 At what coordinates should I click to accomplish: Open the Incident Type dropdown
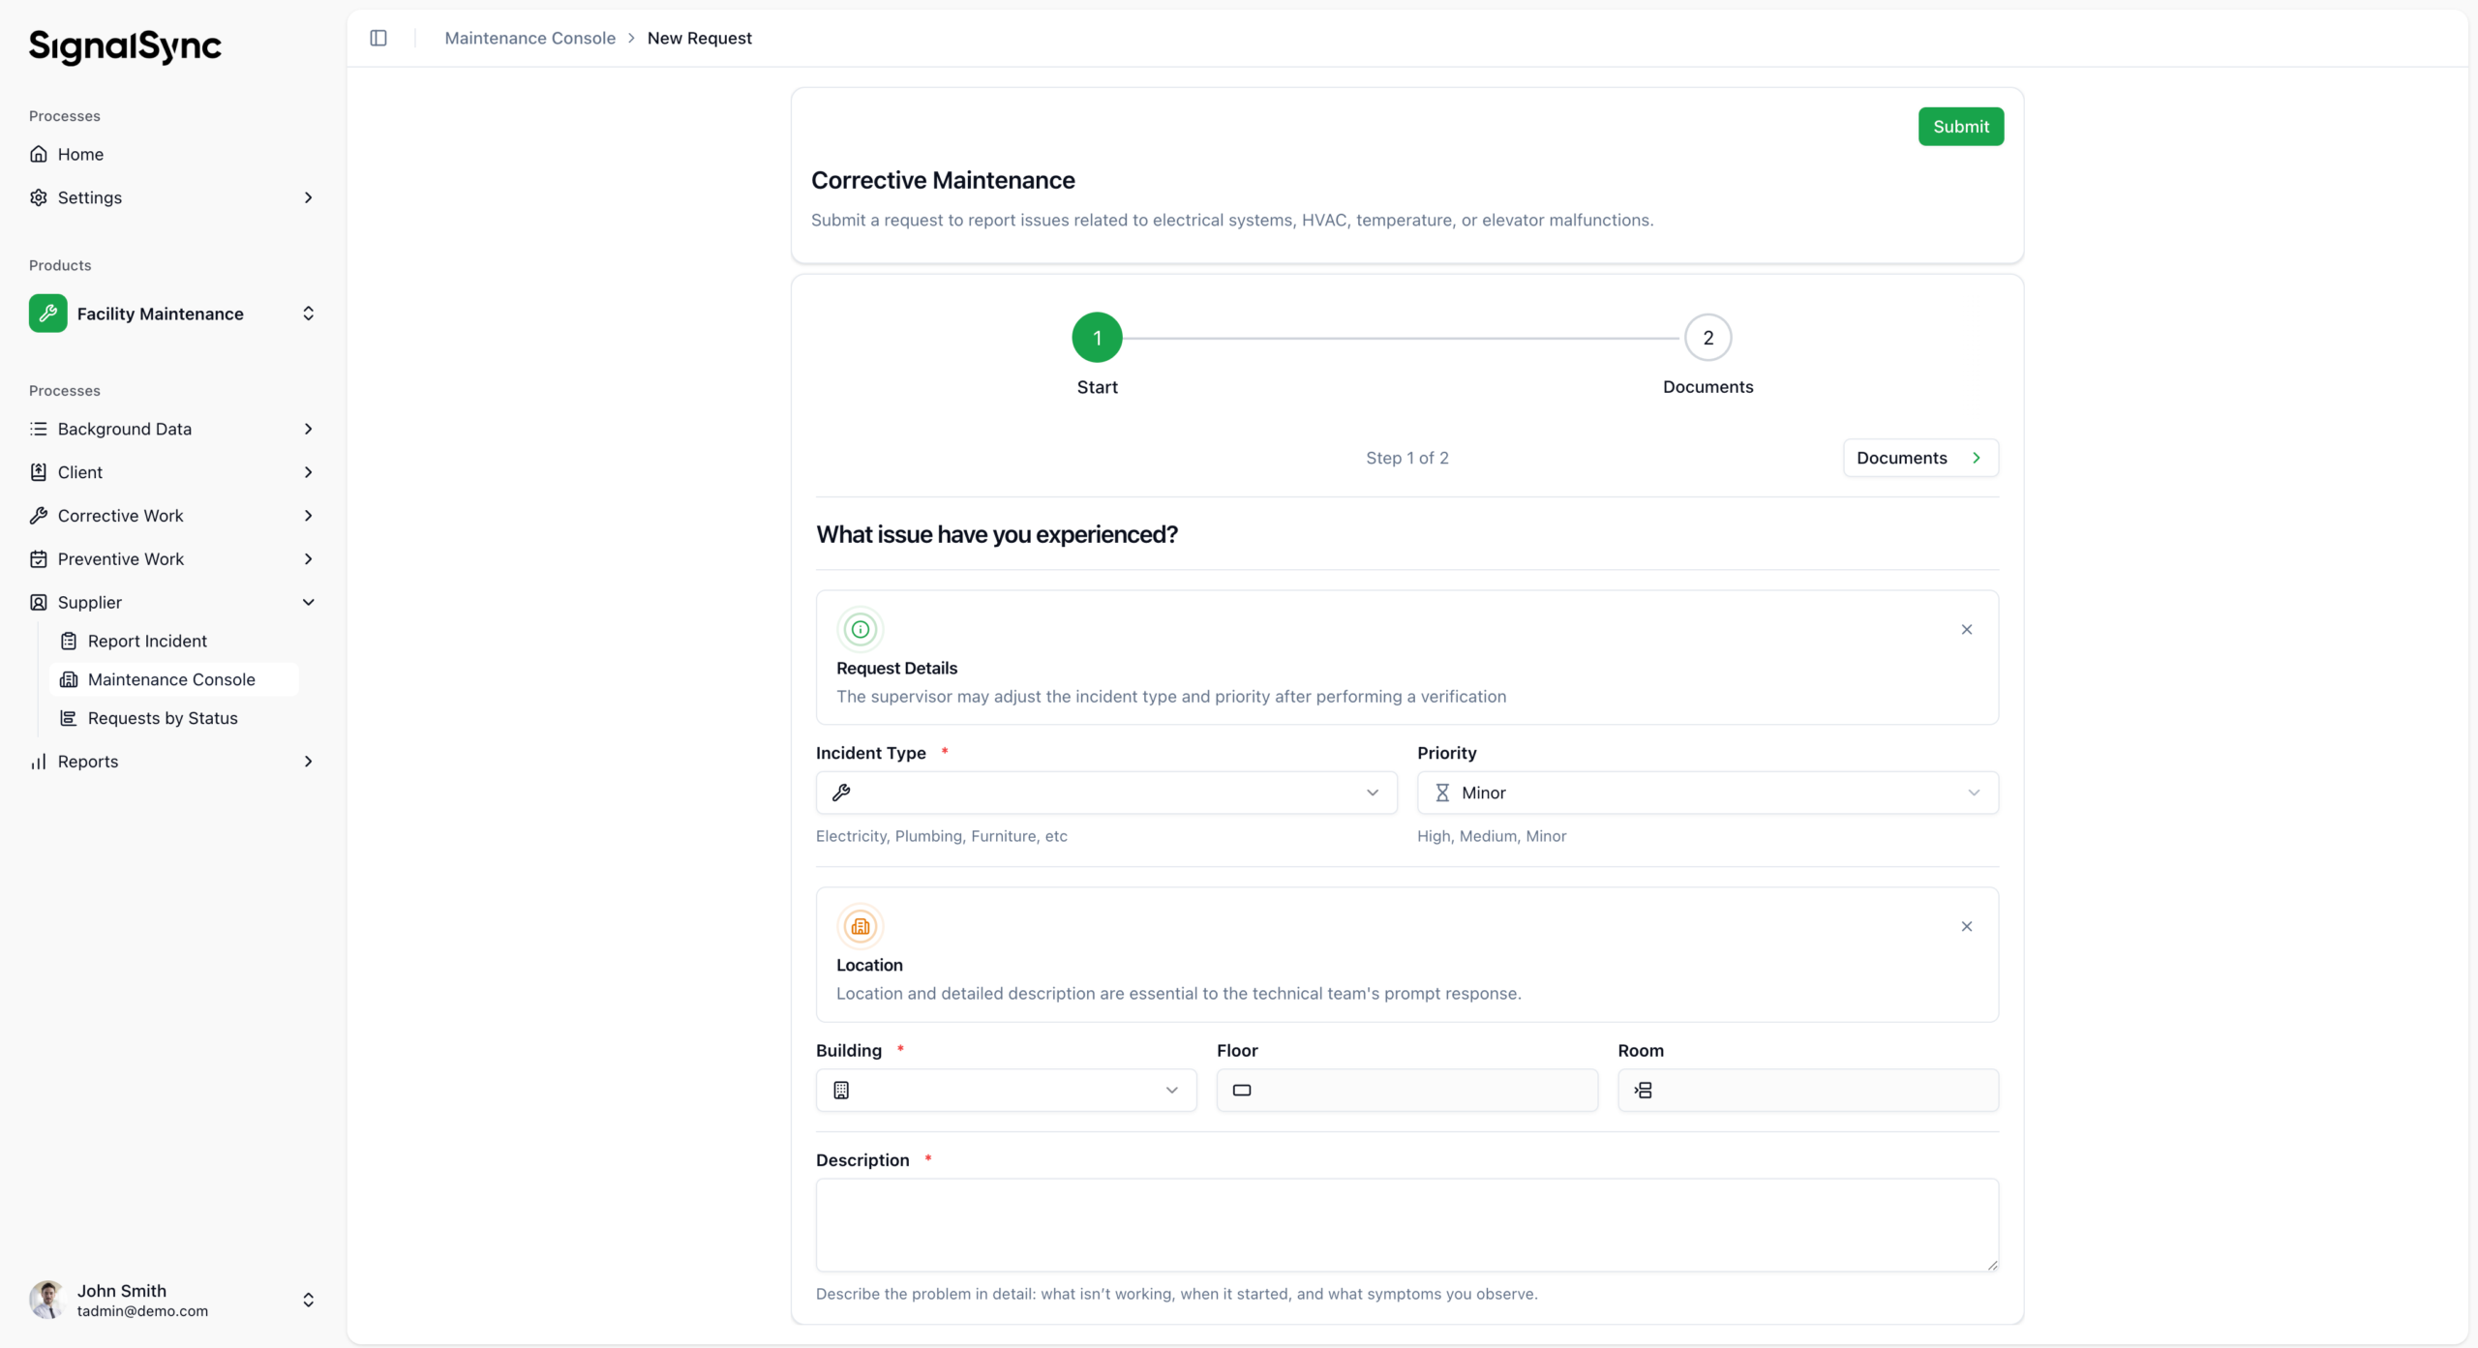click(1105, 793)
